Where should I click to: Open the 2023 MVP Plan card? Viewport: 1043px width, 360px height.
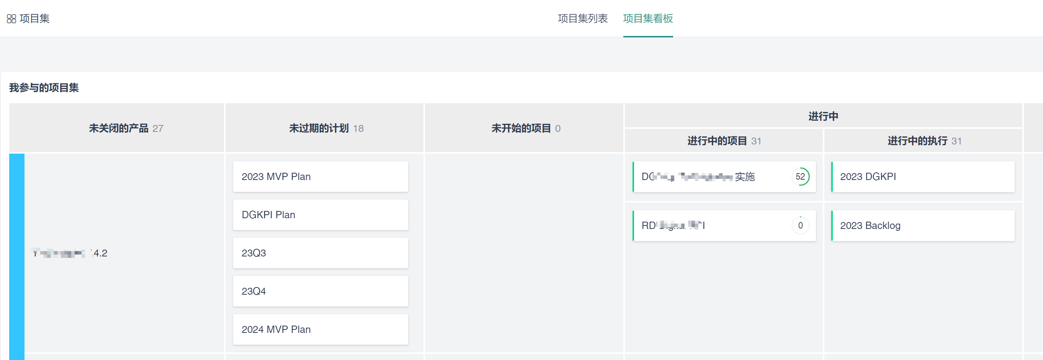click(320, 177)
